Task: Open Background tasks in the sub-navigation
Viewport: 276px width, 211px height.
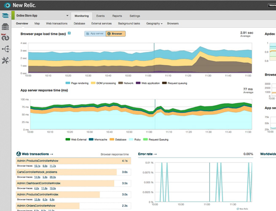Action: (x=129, y=24)
